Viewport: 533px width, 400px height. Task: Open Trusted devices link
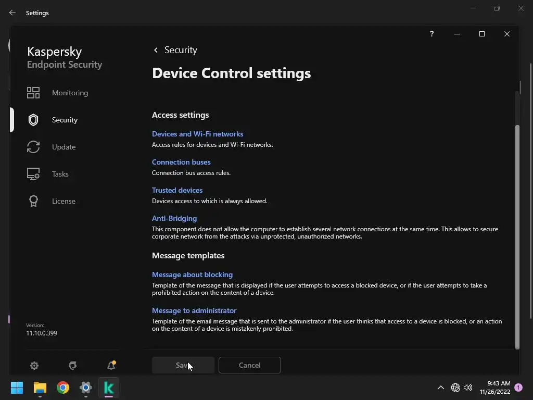tap(177, 190)
